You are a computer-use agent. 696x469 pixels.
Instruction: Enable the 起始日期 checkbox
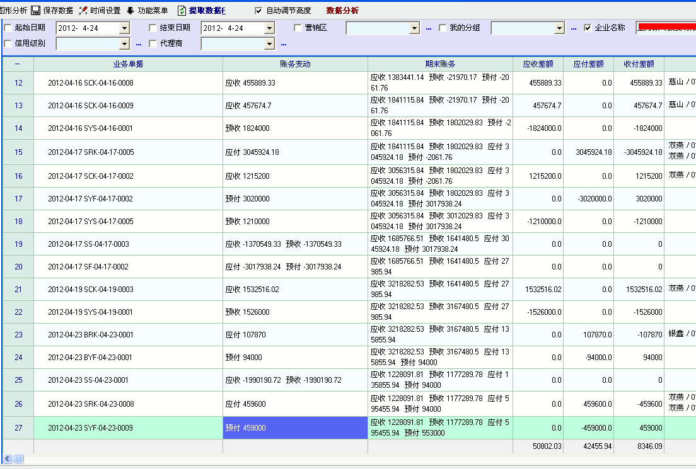pyautogui.click(x=8, y=28)
